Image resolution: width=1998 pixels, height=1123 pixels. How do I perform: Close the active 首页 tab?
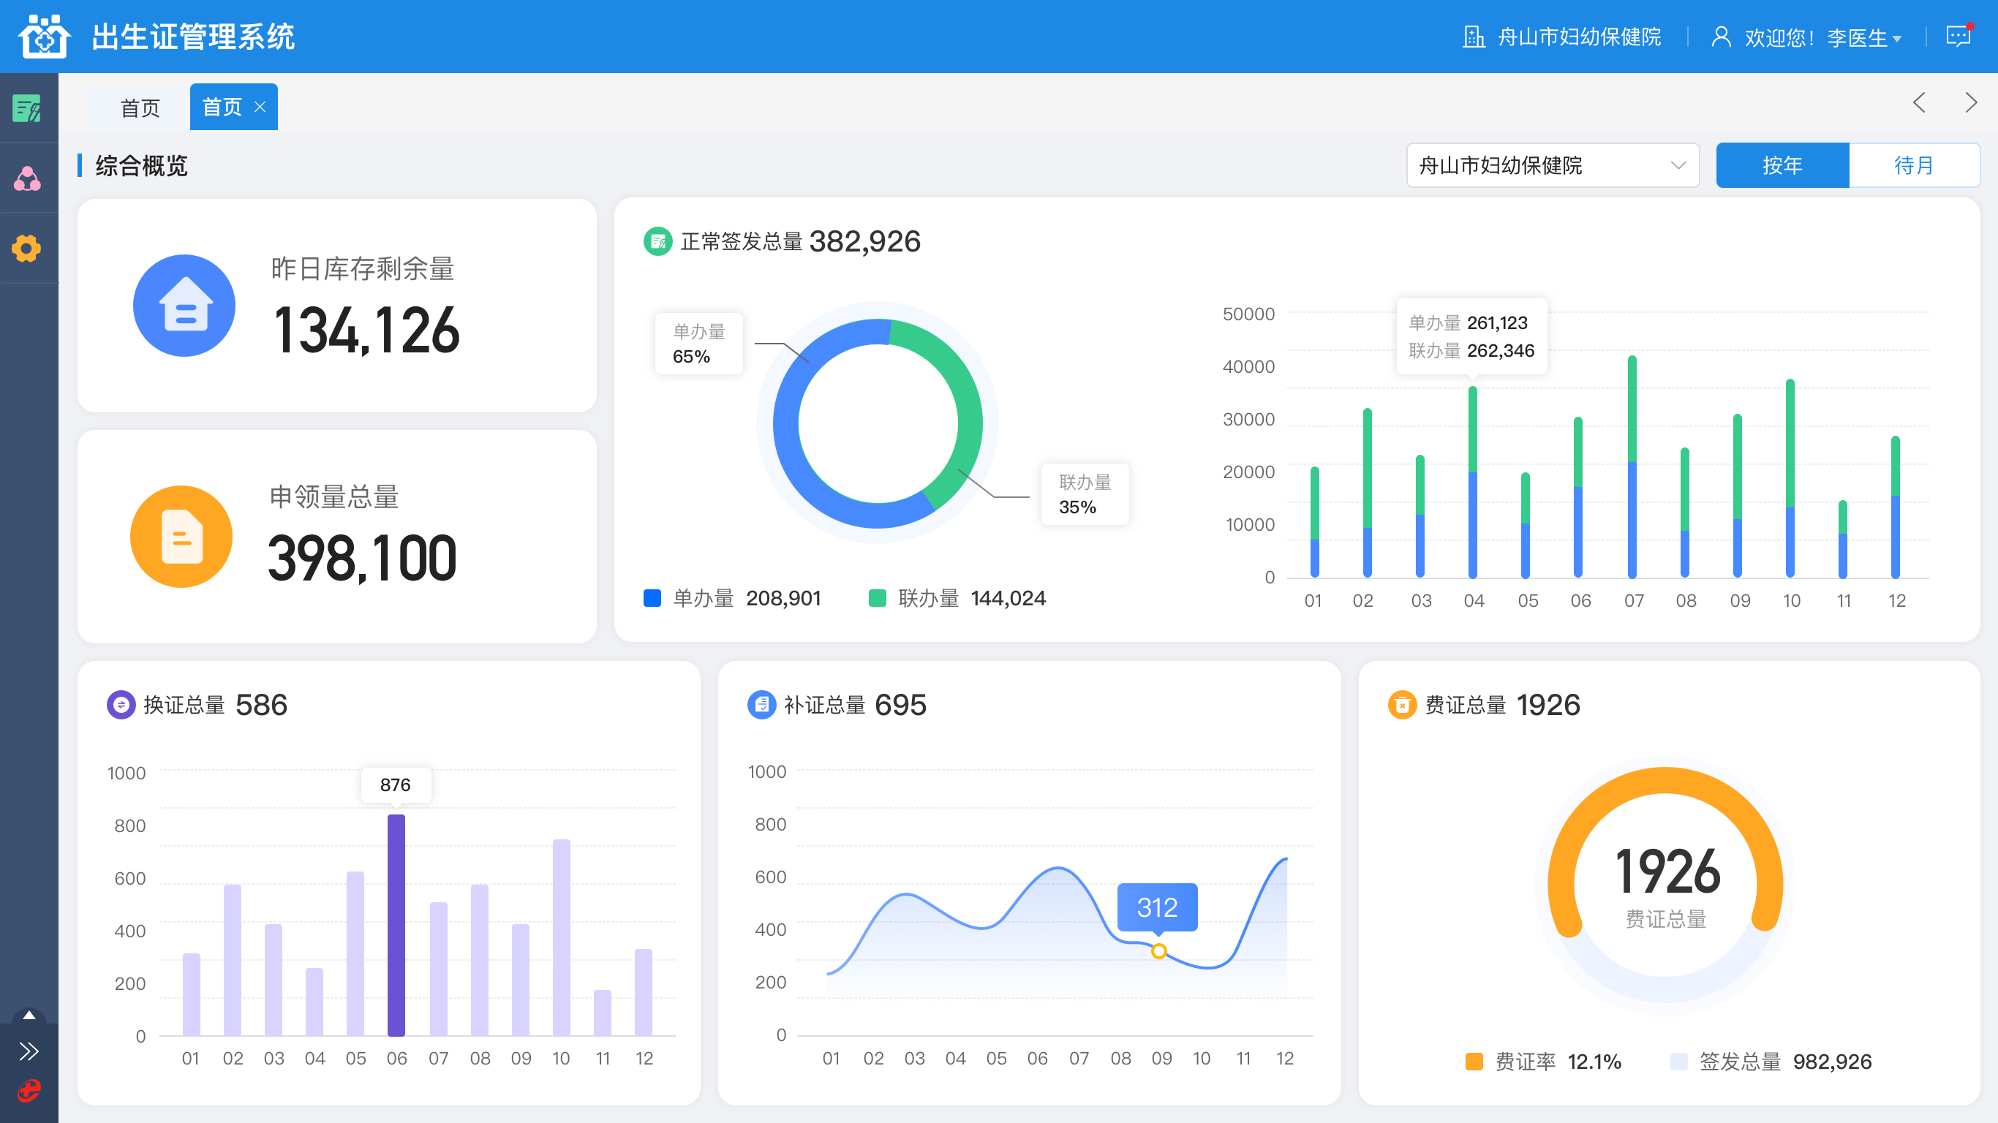pos(260,107)
